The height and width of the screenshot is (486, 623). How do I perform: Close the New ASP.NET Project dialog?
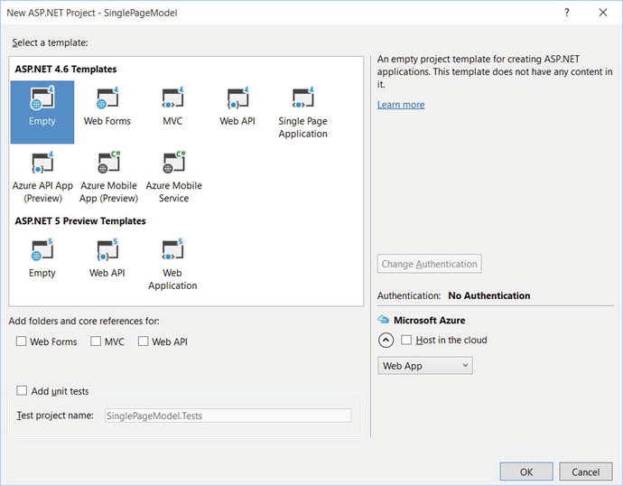pos(603,13)
